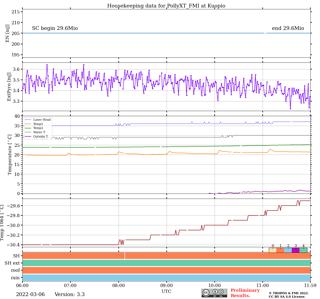
Task: Click the Creative Commons CC logo icon
Action: pyautogui.click(x=206, y=292)
